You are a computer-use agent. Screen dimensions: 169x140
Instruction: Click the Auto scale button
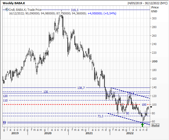(155, 125)
